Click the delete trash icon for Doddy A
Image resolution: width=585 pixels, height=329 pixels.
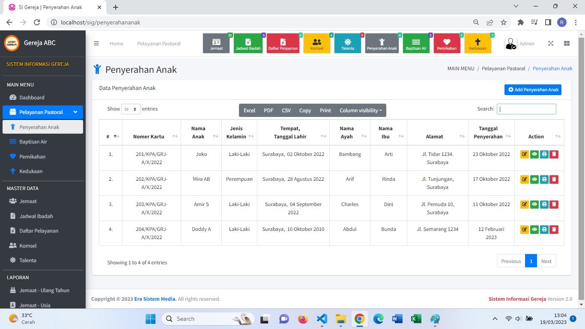point(554,230)
